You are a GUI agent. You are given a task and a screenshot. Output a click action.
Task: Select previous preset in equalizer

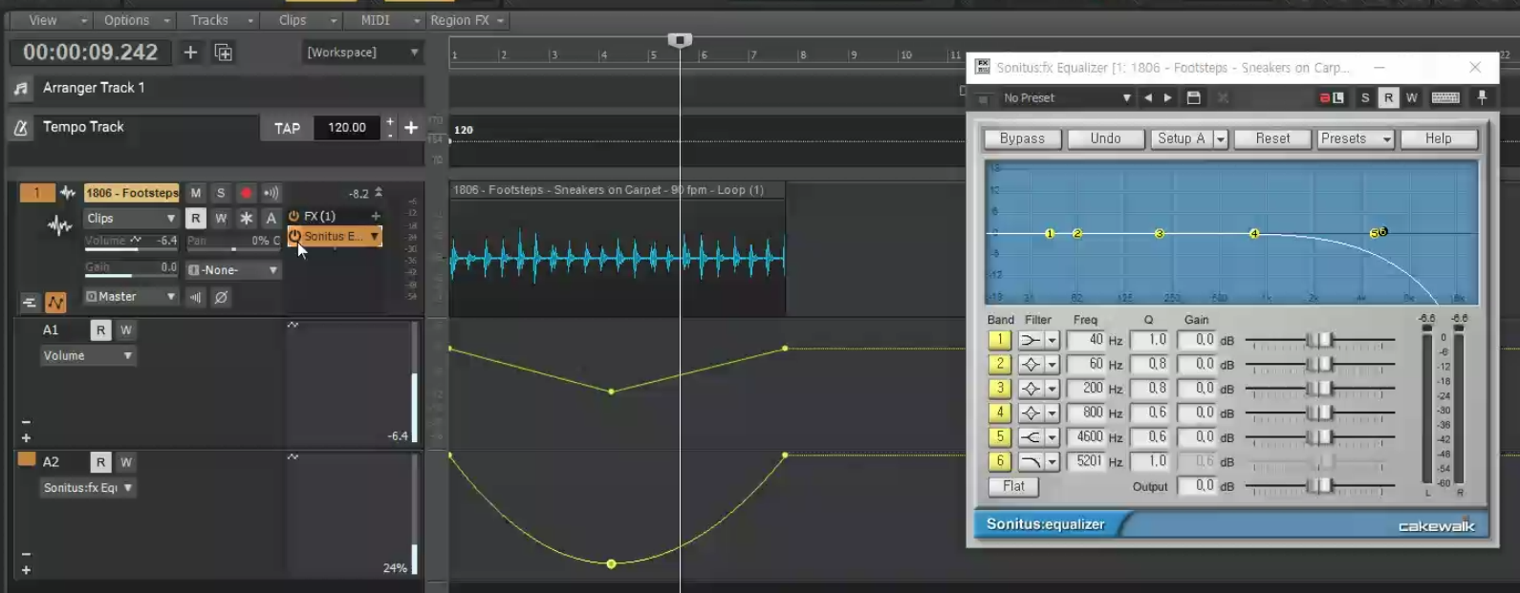point(1148,97)
